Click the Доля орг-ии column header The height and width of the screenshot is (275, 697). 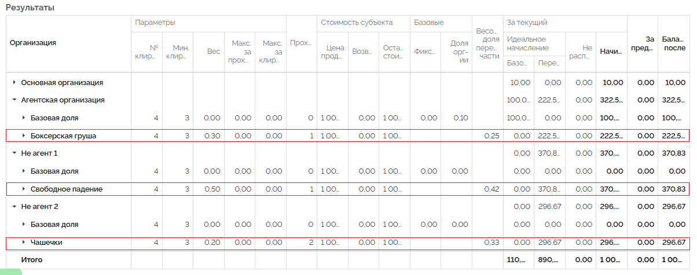pyautogui.click(x=458, y=52)
